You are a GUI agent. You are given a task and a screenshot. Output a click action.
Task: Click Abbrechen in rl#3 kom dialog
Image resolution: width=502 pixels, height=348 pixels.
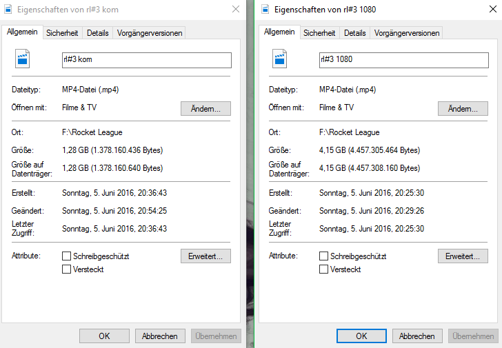pos(160,336)
